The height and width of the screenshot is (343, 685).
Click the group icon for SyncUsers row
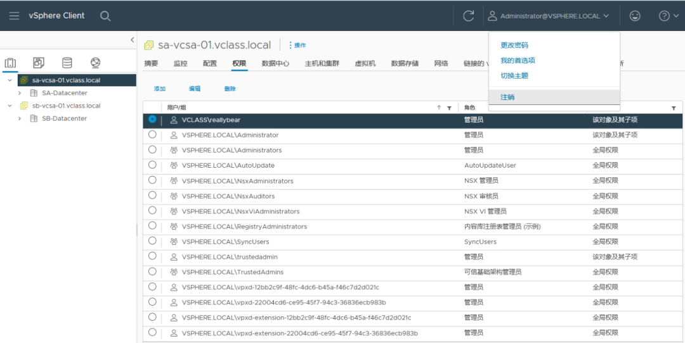click(x=174, y=242)
